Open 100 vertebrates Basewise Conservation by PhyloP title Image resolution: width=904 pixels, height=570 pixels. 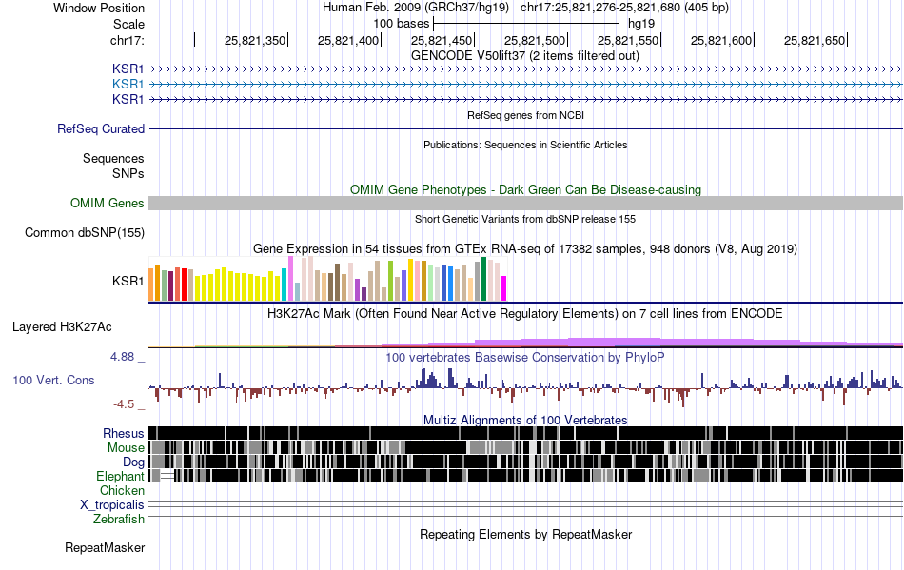point(525,358)
